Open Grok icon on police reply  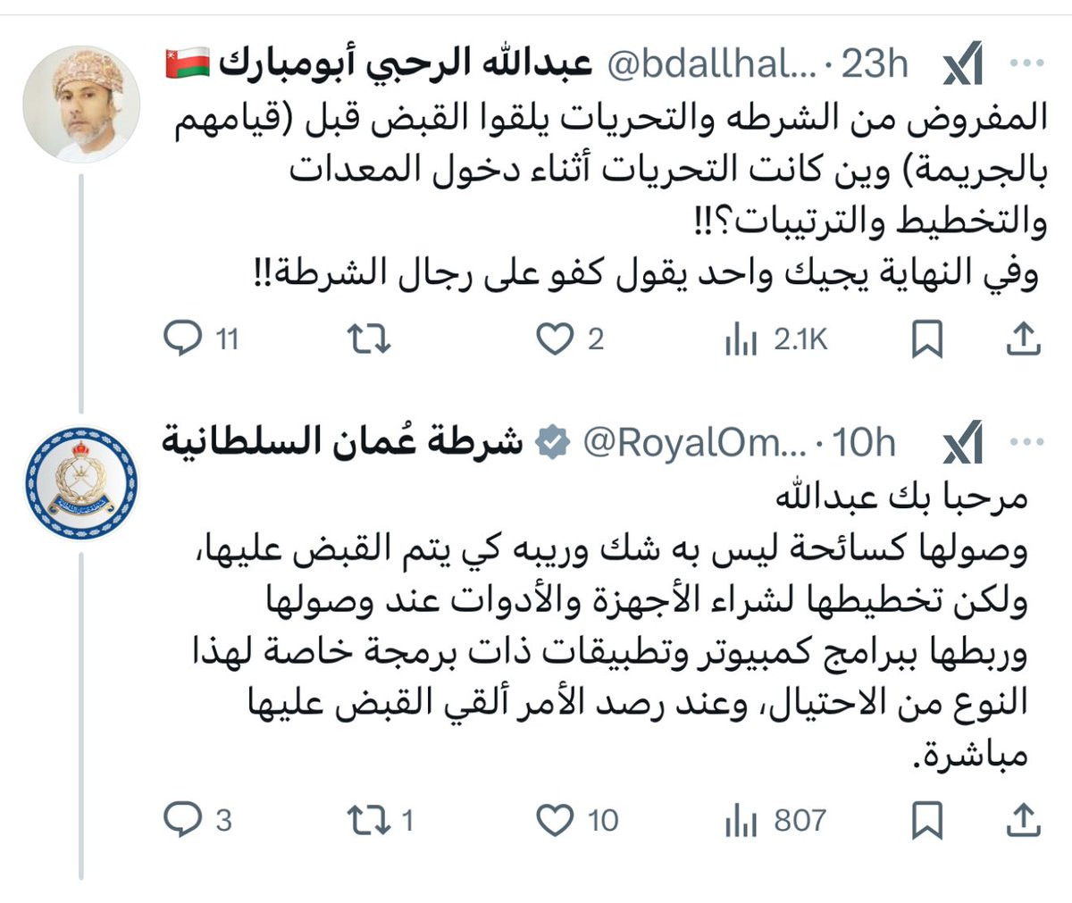[963, 443]
